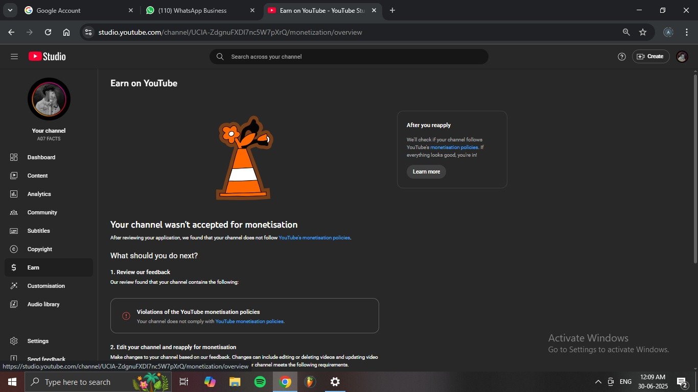Click the Chrome taskbar icon
Image resolution: width=698 pixels, height=392 pixels.
285,382
